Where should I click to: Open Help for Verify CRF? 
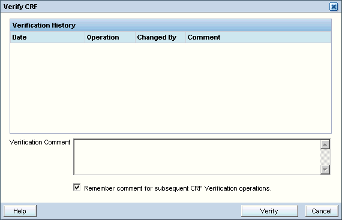[x=20, y=211]
